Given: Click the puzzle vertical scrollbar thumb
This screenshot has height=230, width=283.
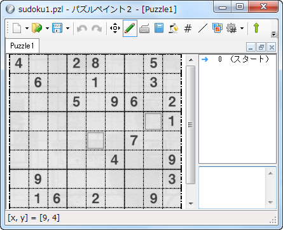Looking at the screenshot, I should [x=191, y=125].
